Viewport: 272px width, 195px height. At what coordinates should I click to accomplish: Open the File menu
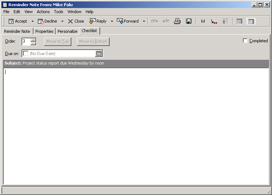coord(6,12)
